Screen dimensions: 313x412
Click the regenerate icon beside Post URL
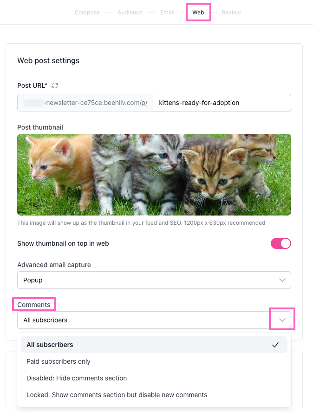pos(55,85)
